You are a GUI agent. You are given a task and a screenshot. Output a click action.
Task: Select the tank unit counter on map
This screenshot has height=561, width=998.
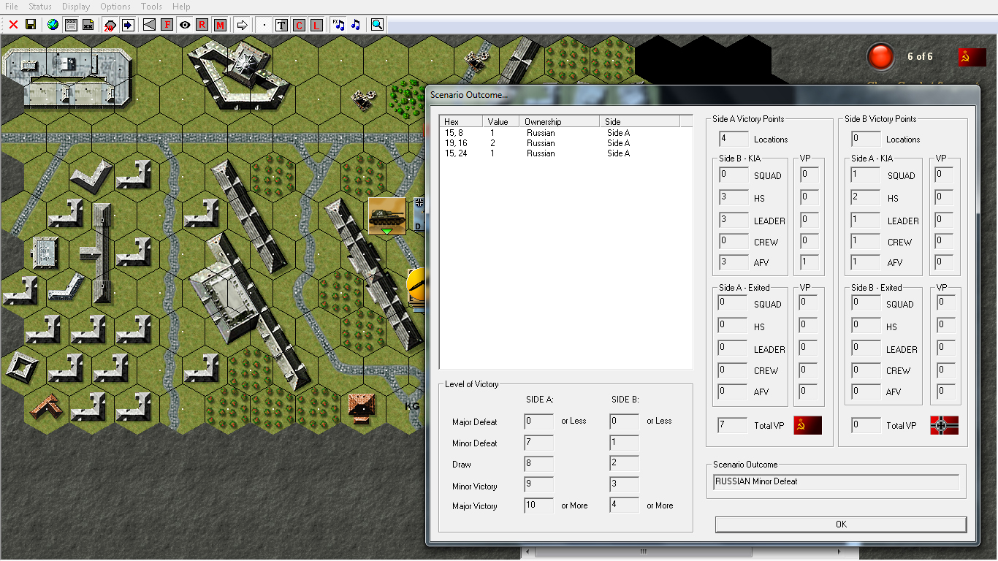tap(386, 216)
